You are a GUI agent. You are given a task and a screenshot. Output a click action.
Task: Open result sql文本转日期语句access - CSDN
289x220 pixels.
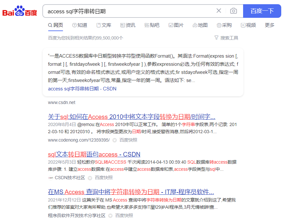tap(94, 154)
